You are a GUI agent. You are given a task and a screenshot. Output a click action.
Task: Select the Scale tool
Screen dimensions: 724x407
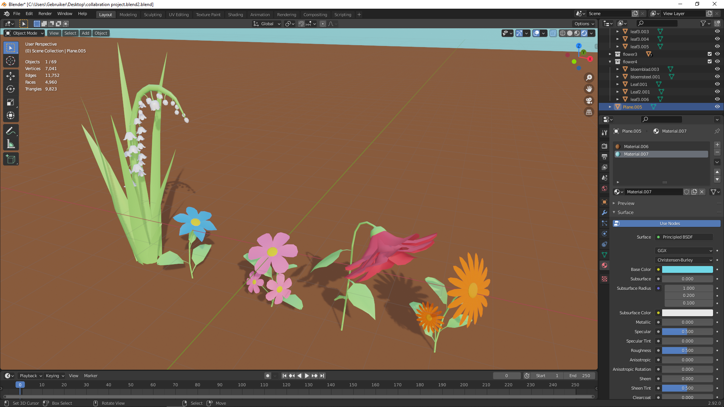pyautogui.click(x=11, y=103)
